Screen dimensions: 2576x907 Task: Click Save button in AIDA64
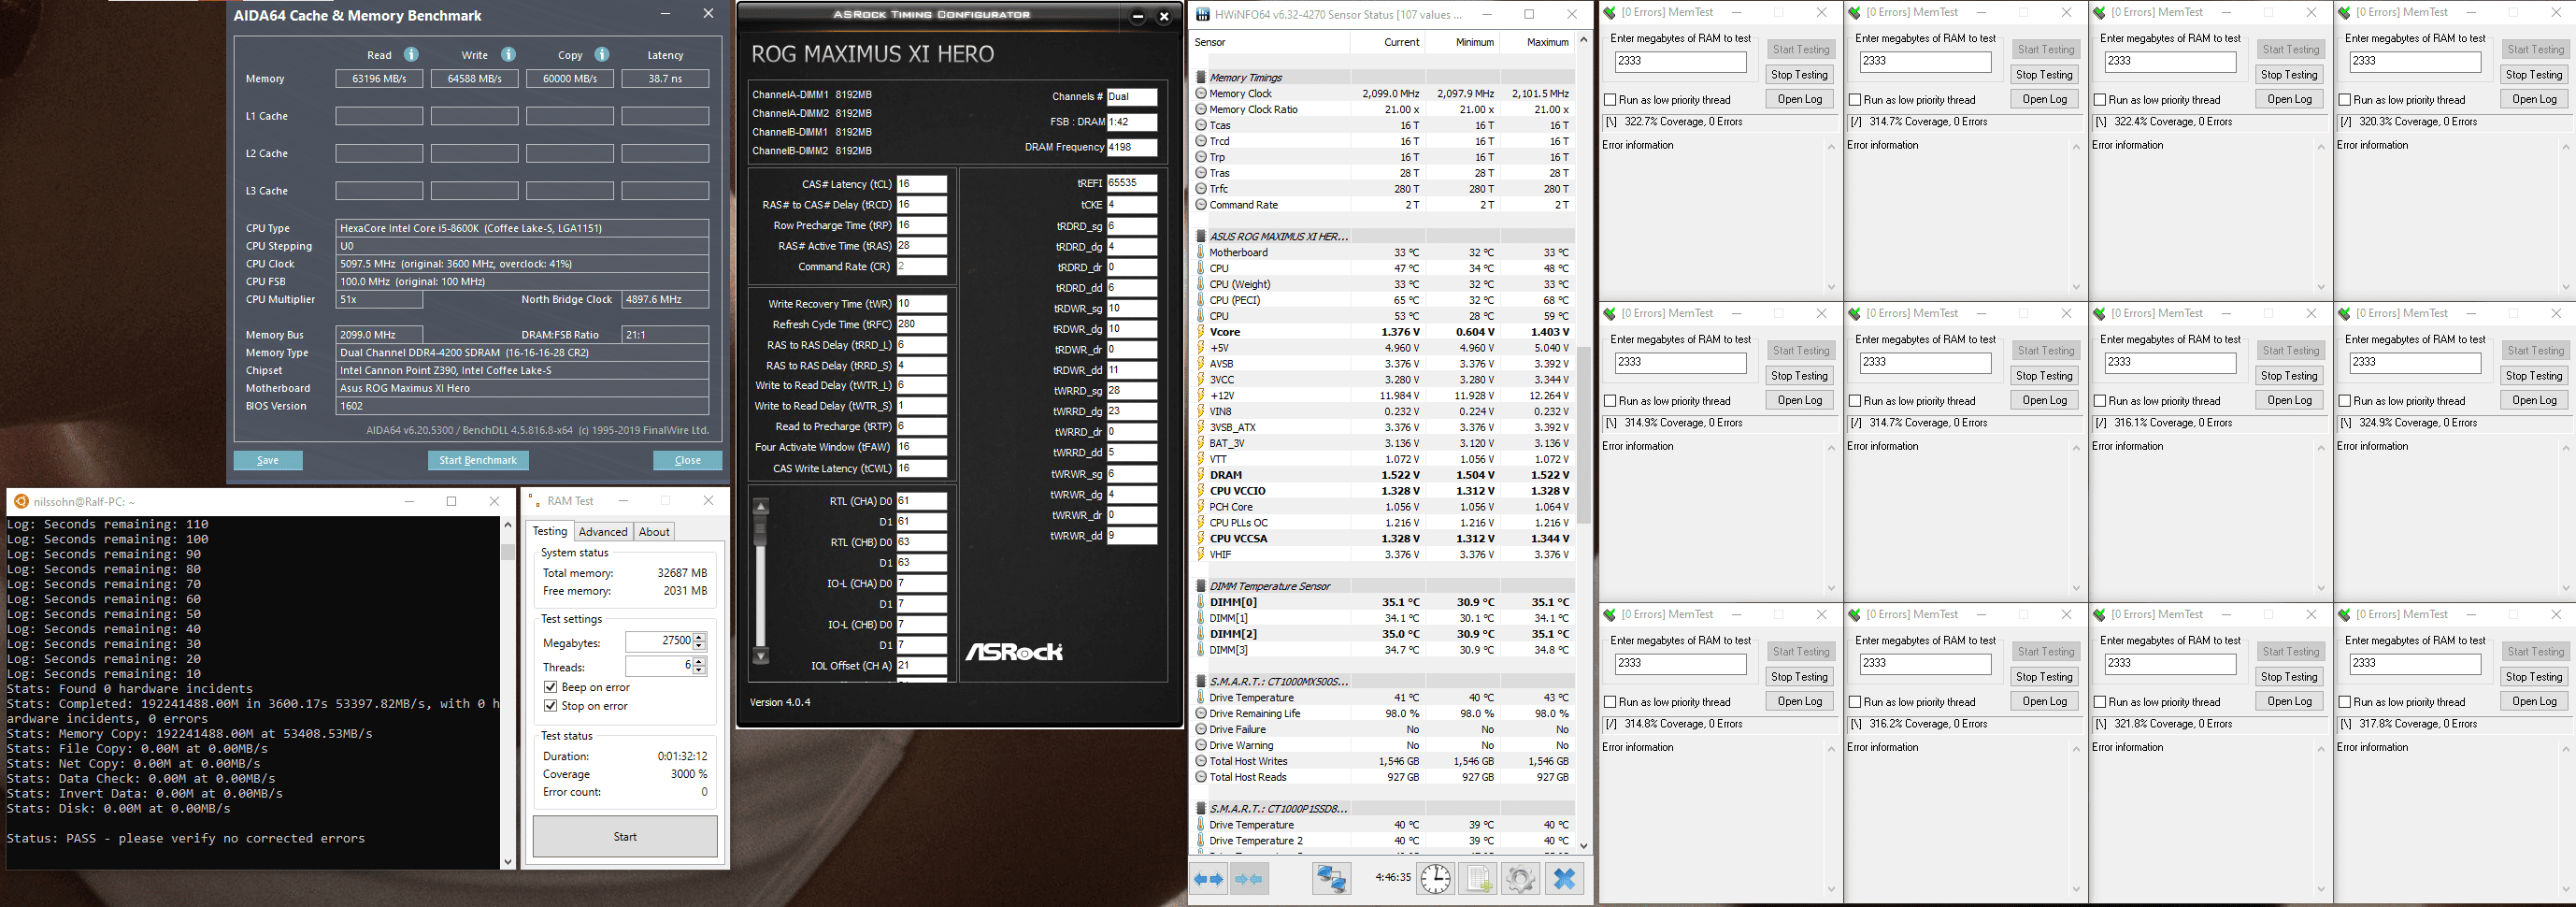tap(268, 460)
